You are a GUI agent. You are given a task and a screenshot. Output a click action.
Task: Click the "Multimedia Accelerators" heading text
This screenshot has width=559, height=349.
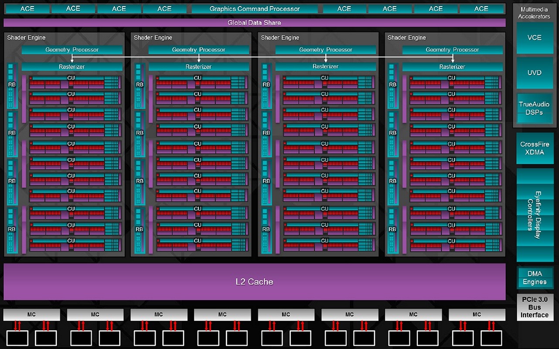click(x=534, y=13)
